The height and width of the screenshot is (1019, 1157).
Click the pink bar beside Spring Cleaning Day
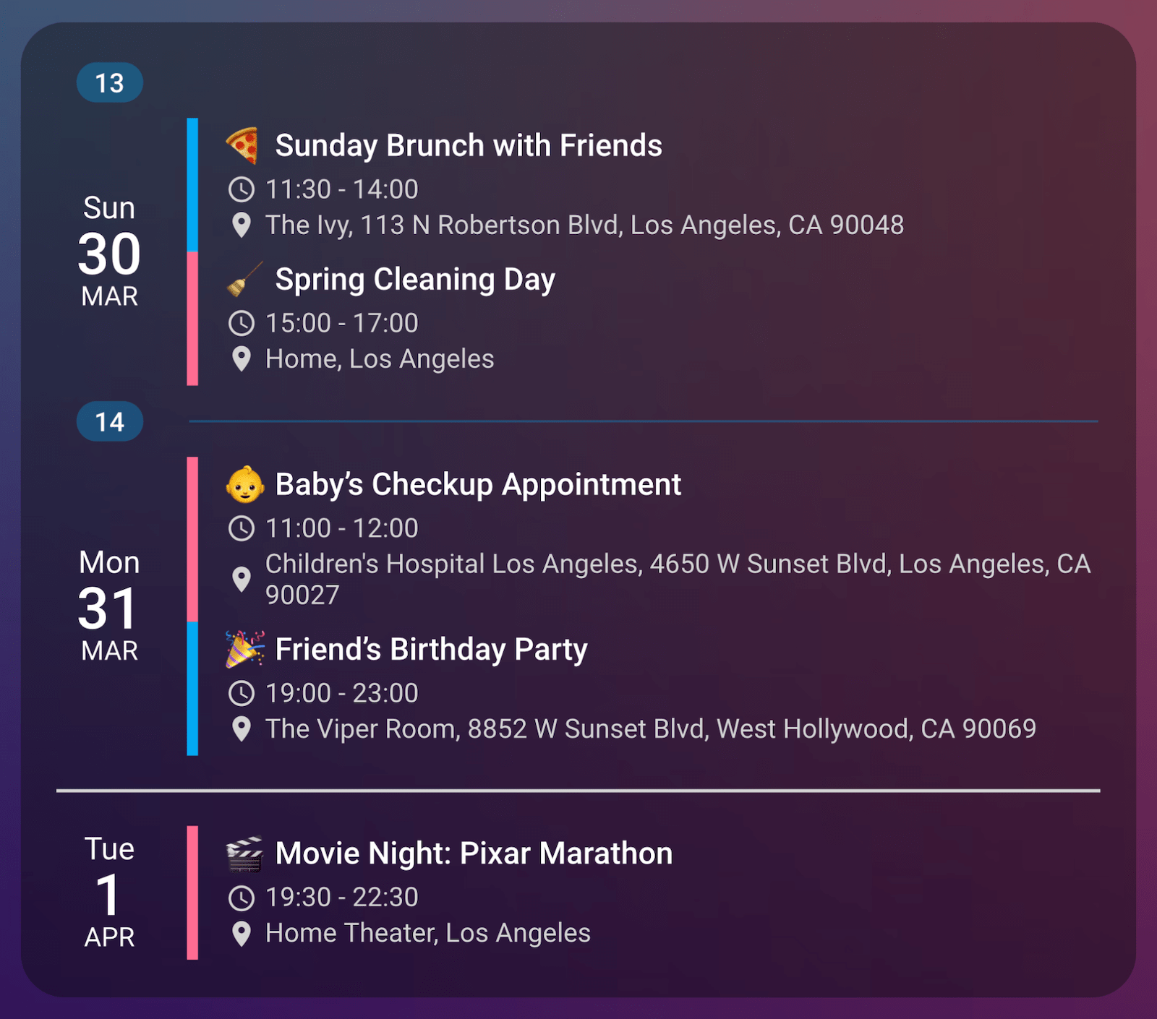[192, 318]
